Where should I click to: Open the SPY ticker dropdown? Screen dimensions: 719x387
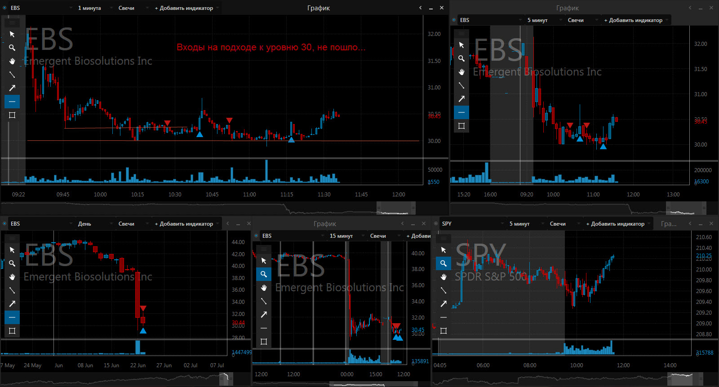pos(472,224)
